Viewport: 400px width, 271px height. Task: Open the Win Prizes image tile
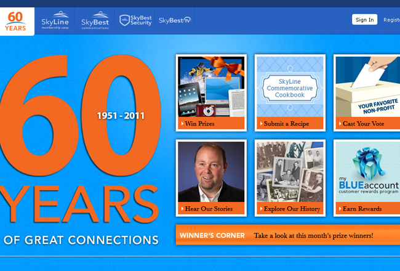coord(211,87)
